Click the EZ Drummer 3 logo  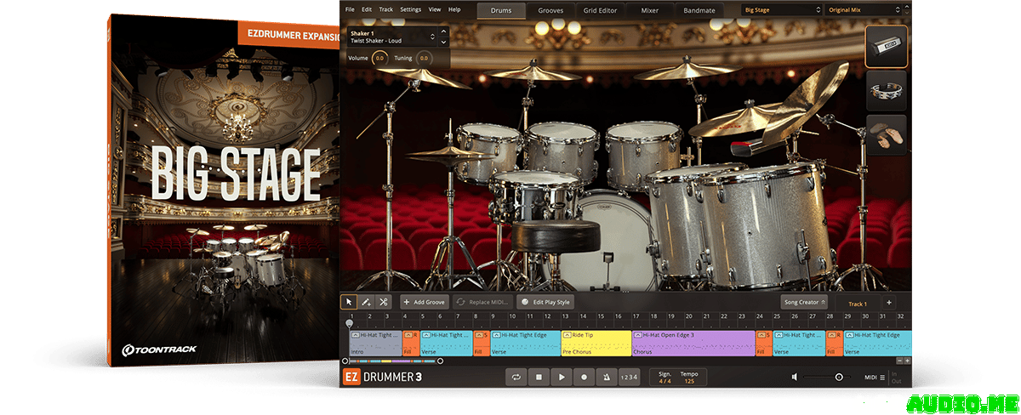coord(382,377)
